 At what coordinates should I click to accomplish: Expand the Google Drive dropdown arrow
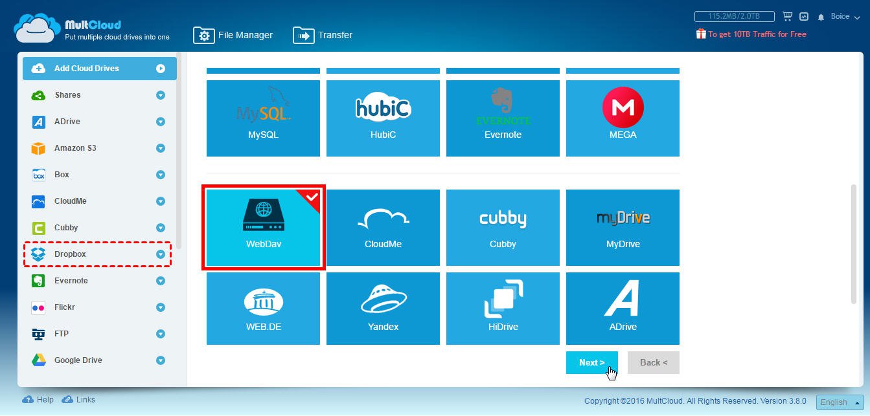(161, 360)
